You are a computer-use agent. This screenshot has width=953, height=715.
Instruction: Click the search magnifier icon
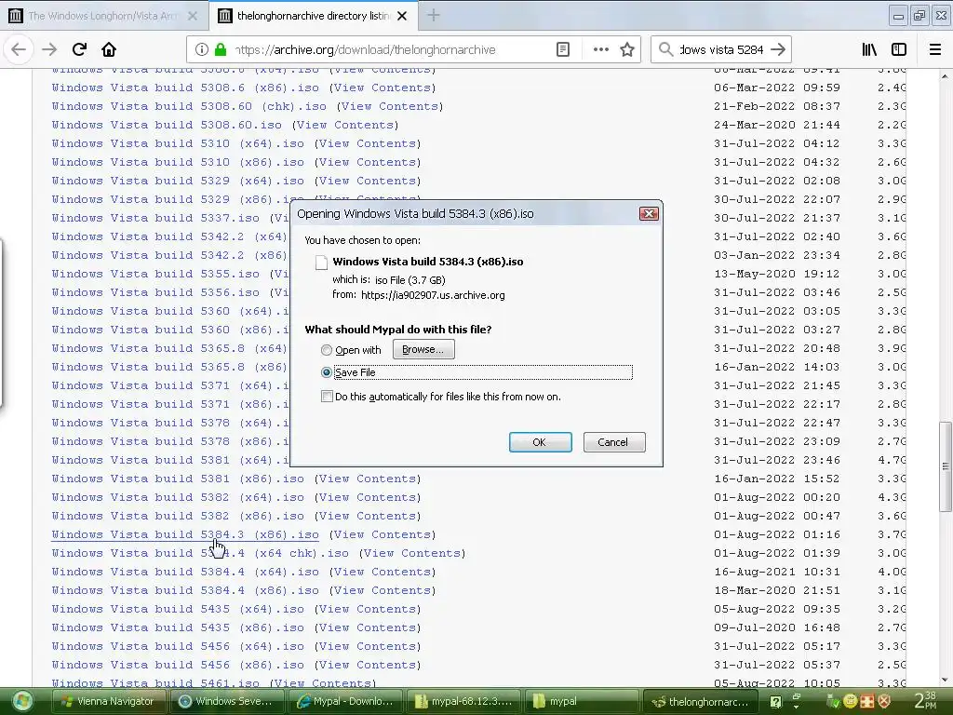(x=666, y=49)
